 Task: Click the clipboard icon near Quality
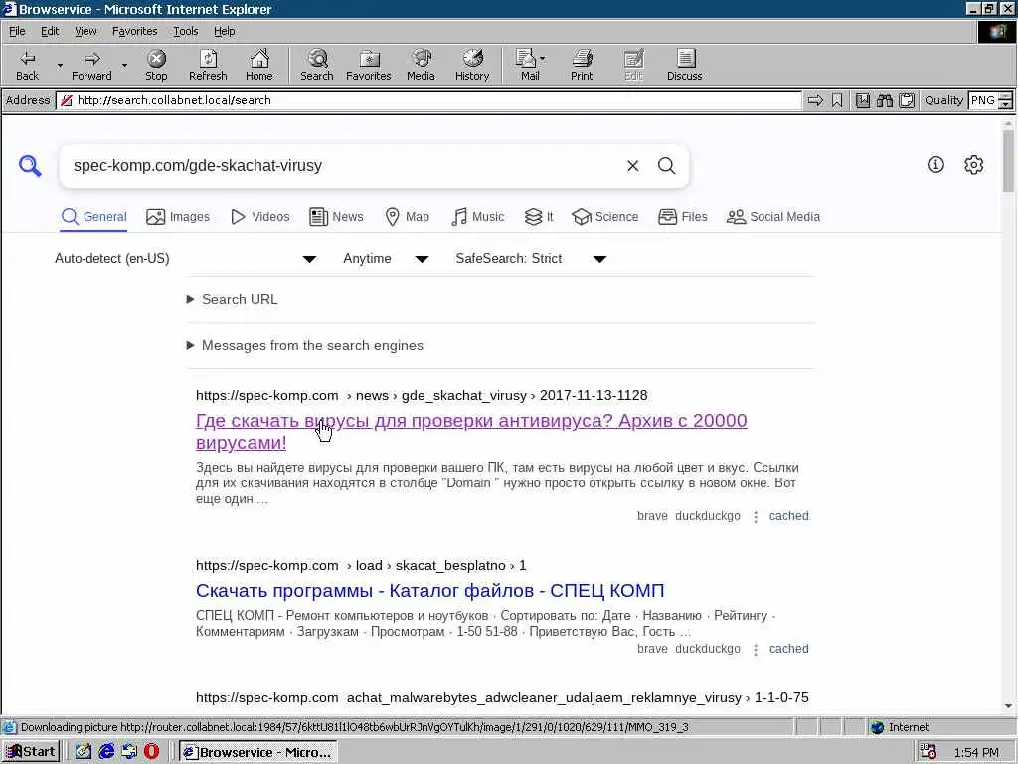tap(907, 100)
